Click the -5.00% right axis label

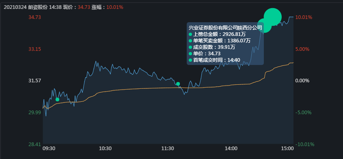[303, 113]
